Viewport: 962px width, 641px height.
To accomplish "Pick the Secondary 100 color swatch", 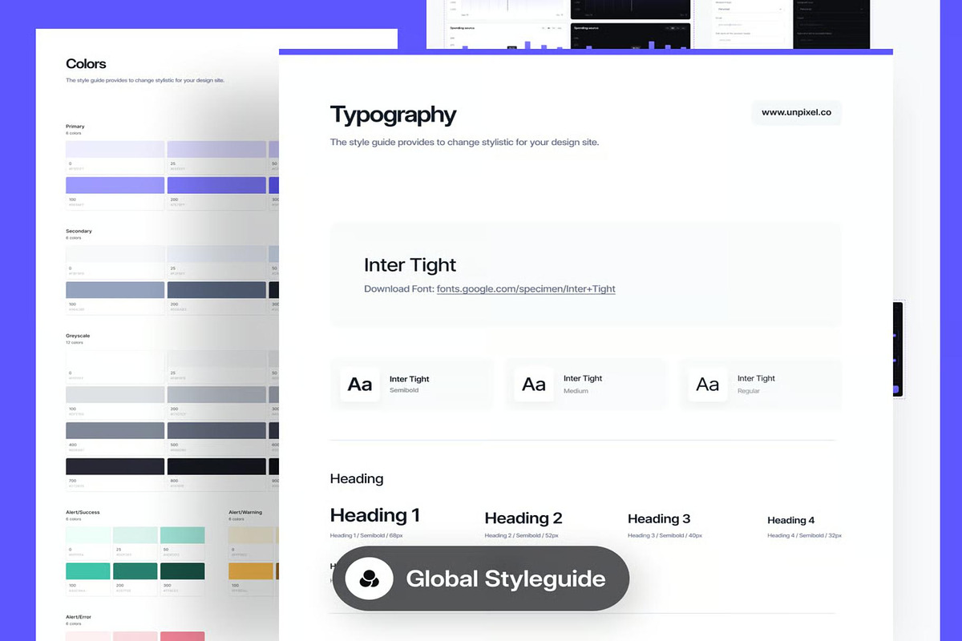I will (115, 290).
